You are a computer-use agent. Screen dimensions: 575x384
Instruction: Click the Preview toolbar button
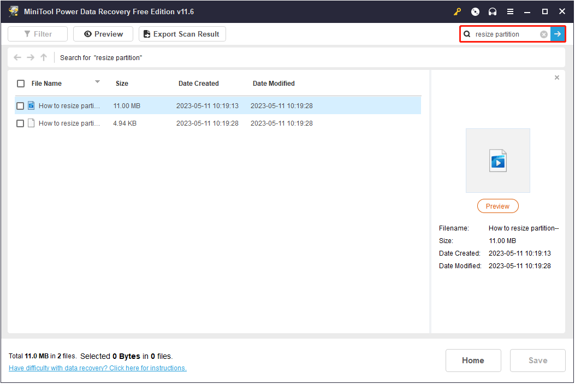(x=103, y=34)
